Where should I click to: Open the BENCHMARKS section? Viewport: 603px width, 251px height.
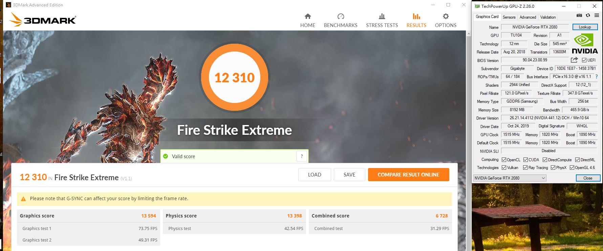(x=341, y=20)
